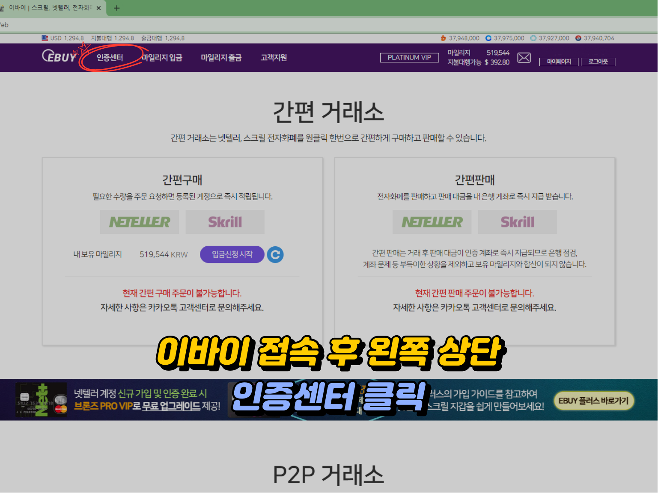Click the blue refresh mileage icon
This screenshot has width=658, height=493.
pos(275,255)
